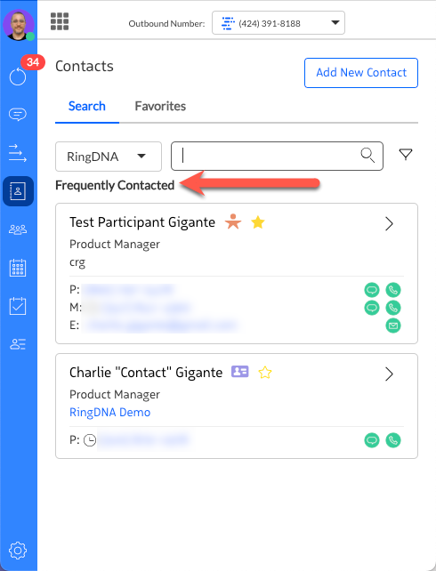Expand Test Participant Gigante details chevron
The width and height of the screenshot is (436, 571).
pos(389,223)
